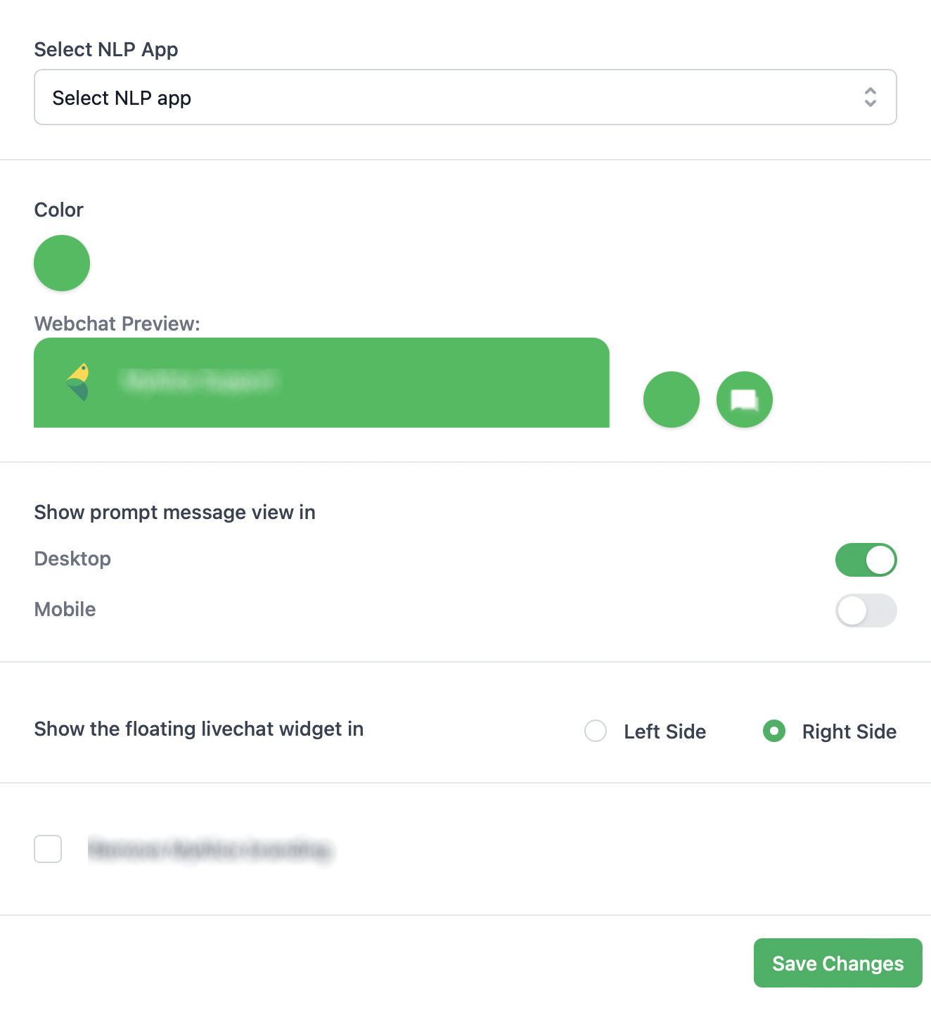Click the blurred label beside the checkbox
The image size is (931, 1010).
tap(210, 850)
